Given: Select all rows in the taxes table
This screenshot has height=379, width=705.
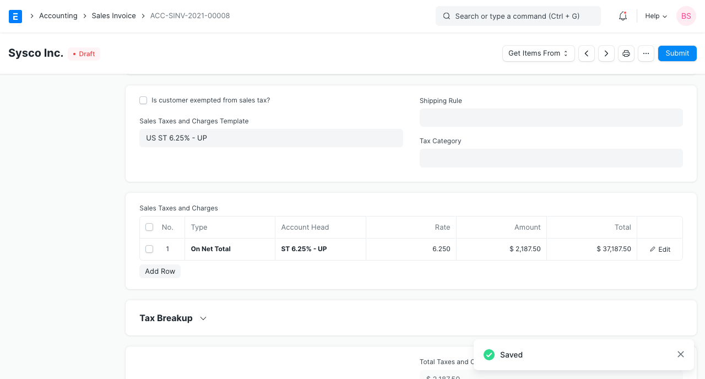Looking at the screenshot, I should tap(149, 227).
